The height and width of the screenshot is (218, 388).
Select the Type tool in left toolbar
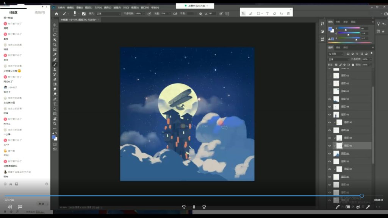[x=55, y=104]
